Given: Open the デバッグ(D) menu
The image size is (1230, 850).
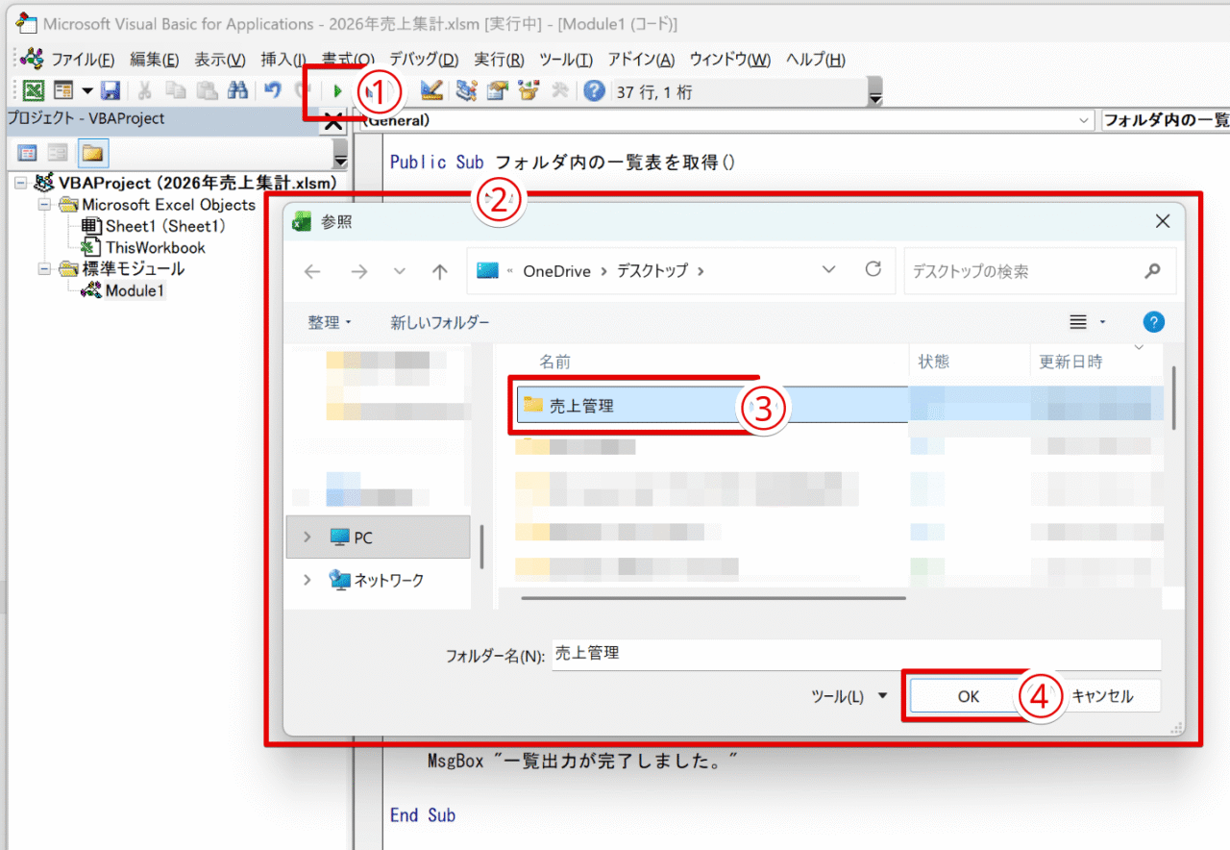Looking at the screenshot, I should click(421, 59).
